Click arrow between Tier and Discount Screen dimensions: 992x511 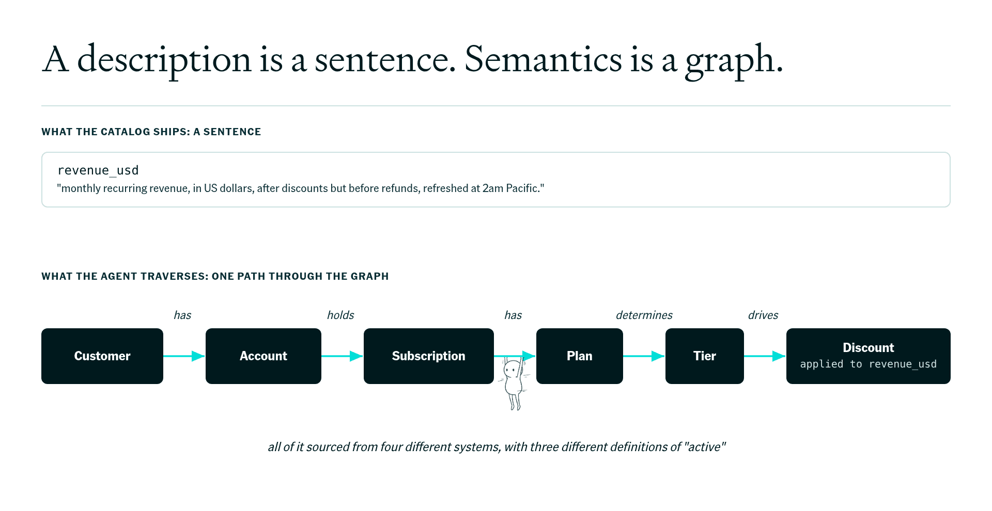coord(765,356)
